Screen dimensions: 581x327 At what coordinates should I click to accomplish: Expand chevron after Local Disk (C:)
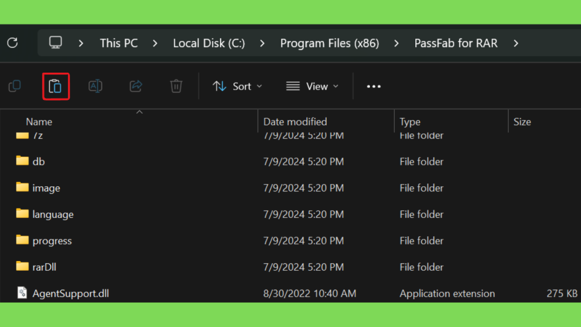(262, 43)
